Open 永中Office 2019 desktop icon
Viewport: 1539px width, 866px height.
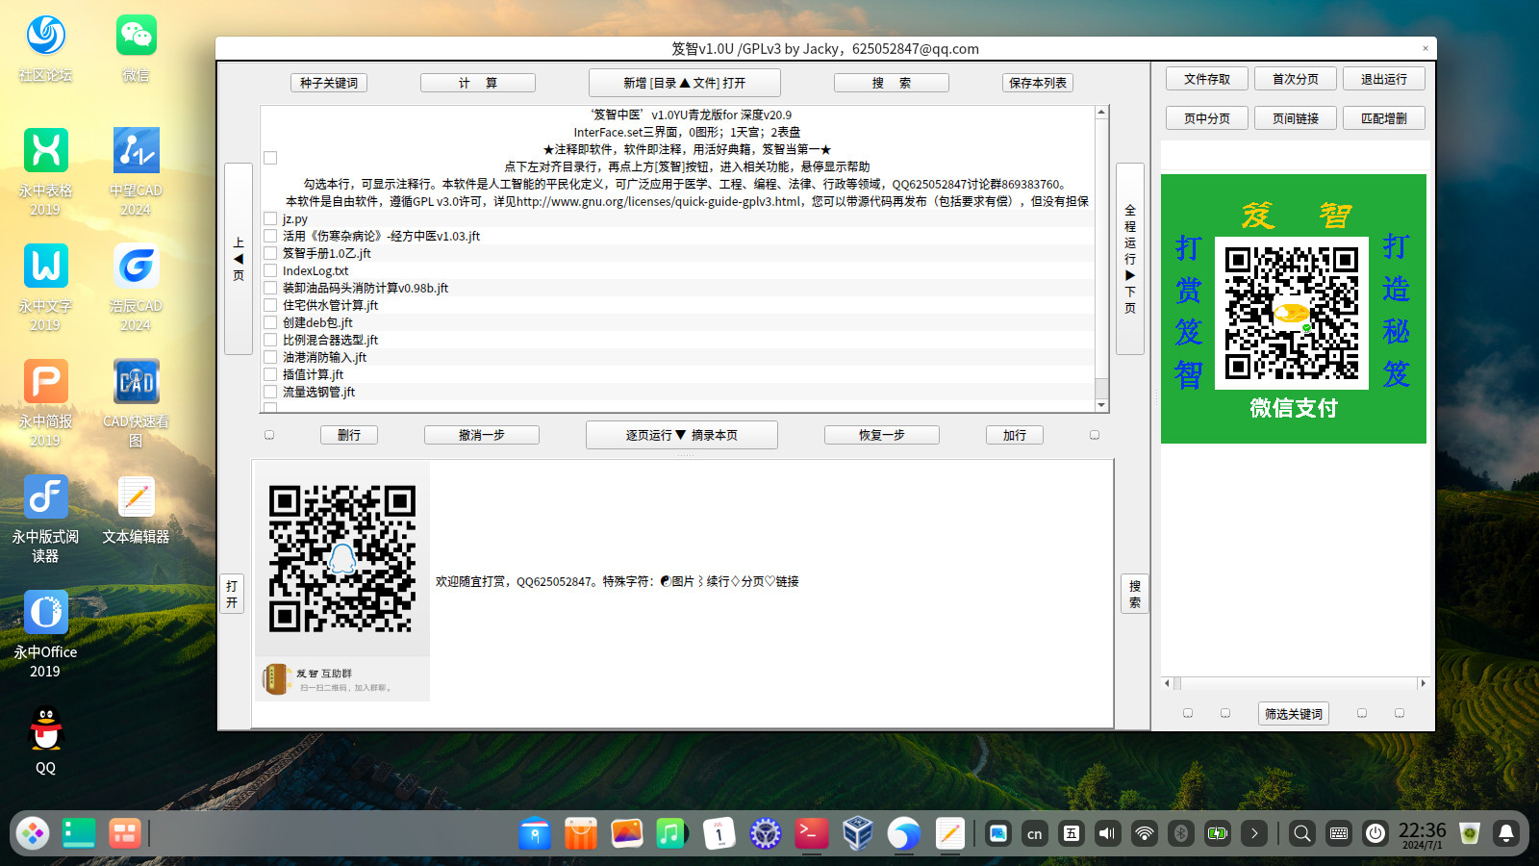click(45, 634)
